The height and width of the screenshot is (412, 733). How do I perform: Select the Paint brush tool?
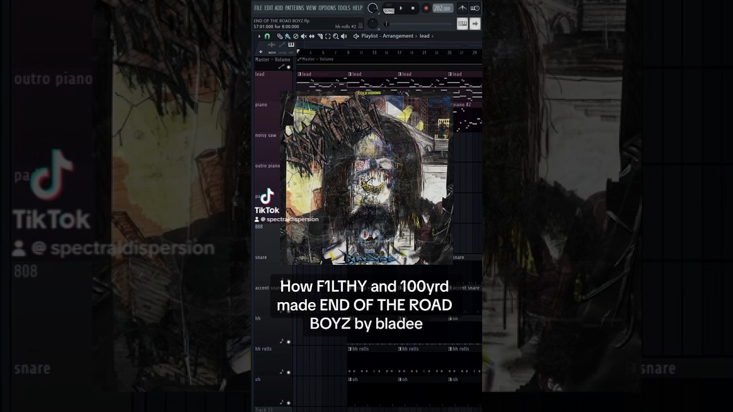pos(287,36)
